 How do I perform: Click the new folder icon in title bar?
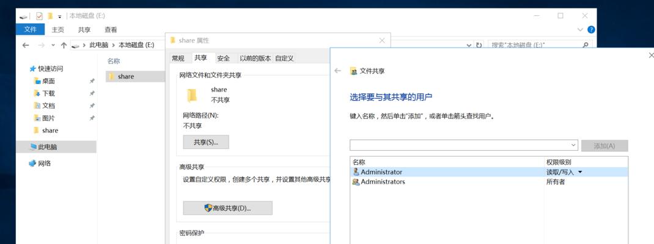(50, 16)
